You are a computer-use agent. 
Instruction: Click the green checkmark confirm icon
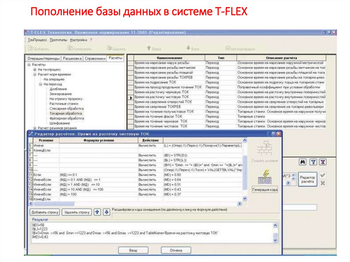[322, 176]
